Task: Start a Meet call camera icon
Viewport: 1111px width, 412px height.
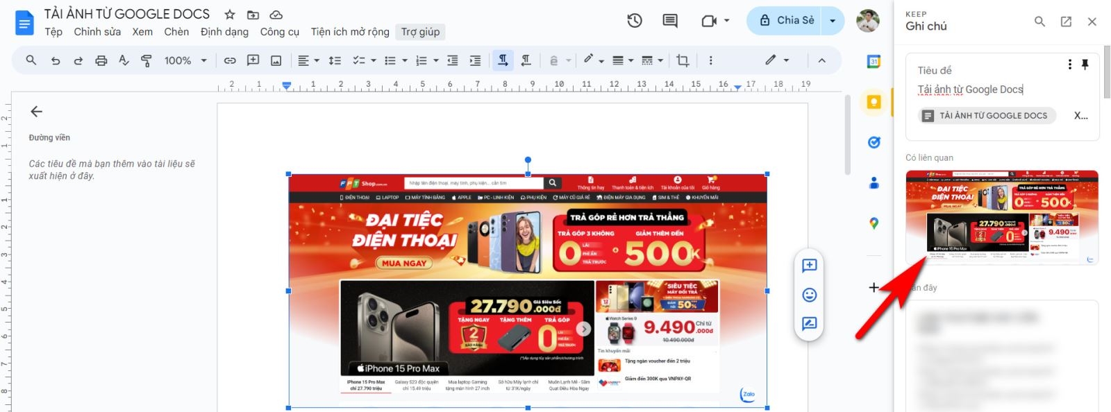Action: click(x=709, y=21)
